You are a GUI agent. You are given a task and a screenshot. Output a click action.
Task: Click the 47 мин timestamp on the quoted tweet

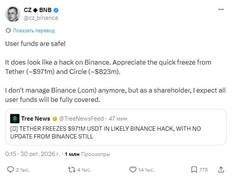118,119
